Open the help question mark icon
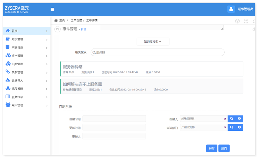 coord(237,21)
